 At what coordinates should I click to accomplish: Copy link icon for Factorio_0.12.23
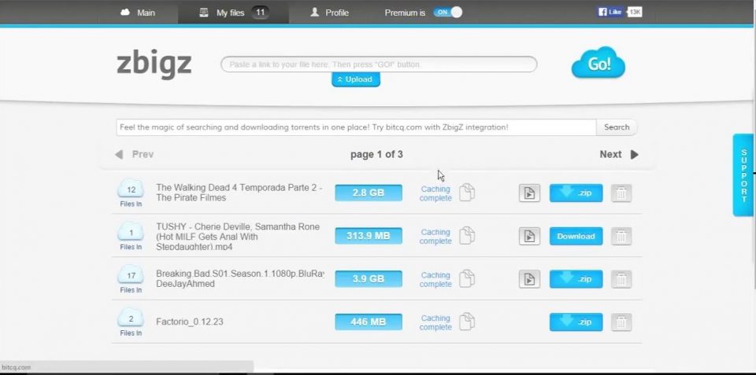coord(467,322)
